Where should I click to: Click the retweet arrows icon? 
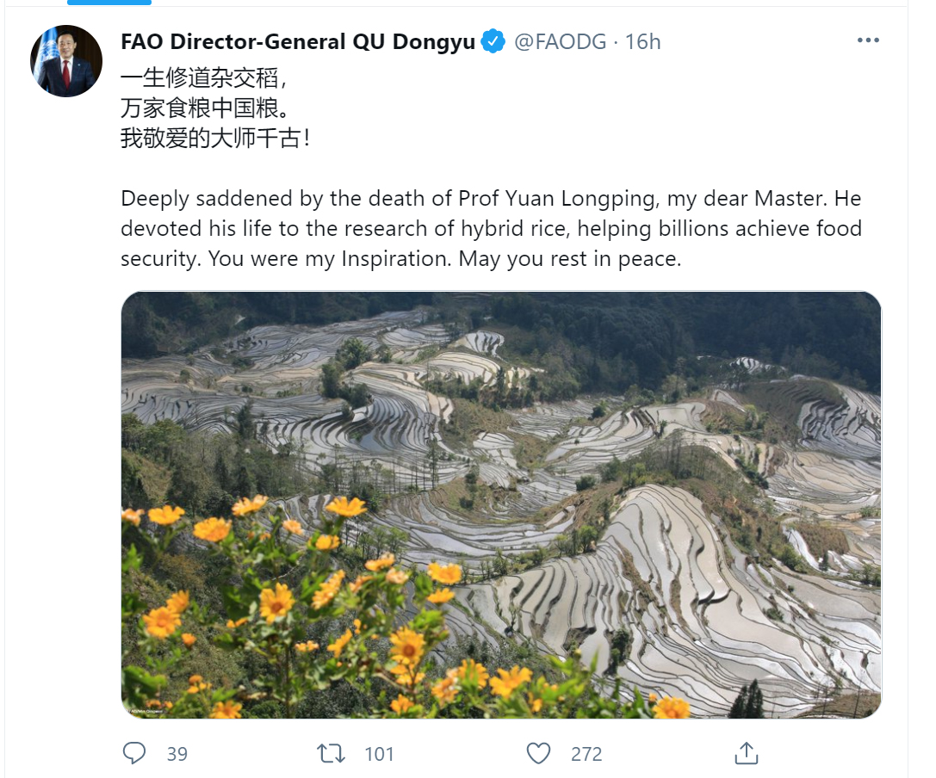coord(331,754)
